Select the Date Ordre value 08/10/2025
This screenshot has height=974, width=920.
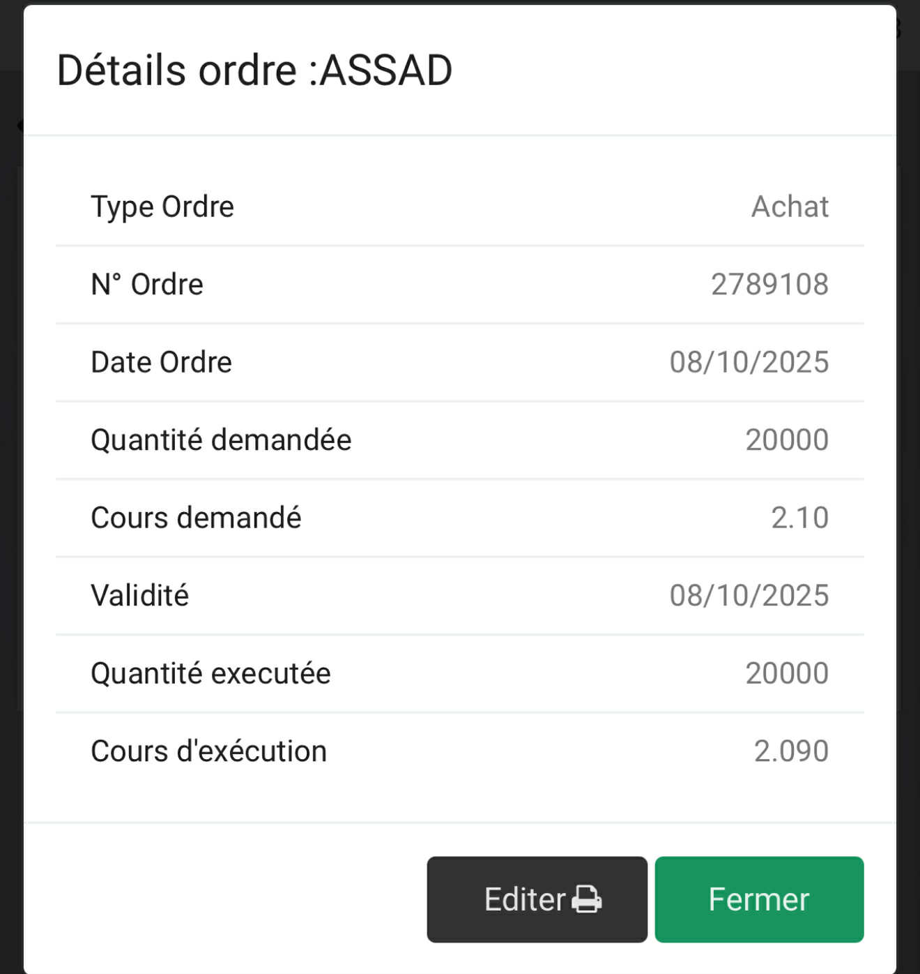749,362
